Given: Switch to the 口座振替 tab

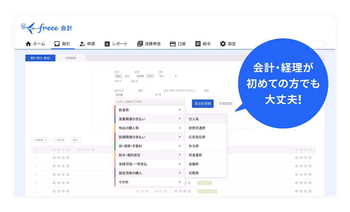Looking at the screenshot, I should click(x=71, y=58).
